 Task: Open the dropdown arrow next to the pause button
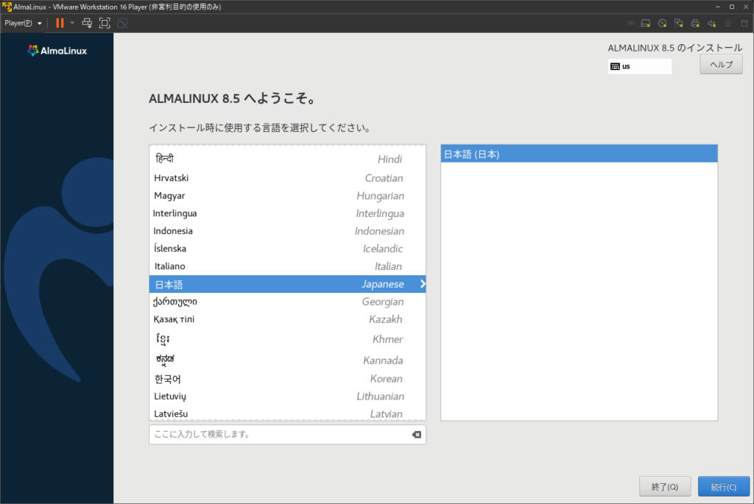click(72, 23)
